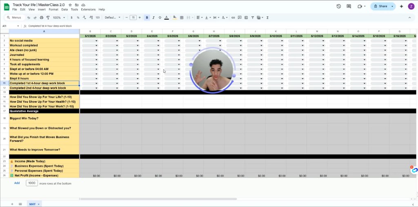Click the horizontal scrollbar
418x207 pixels.
[159, 199]
